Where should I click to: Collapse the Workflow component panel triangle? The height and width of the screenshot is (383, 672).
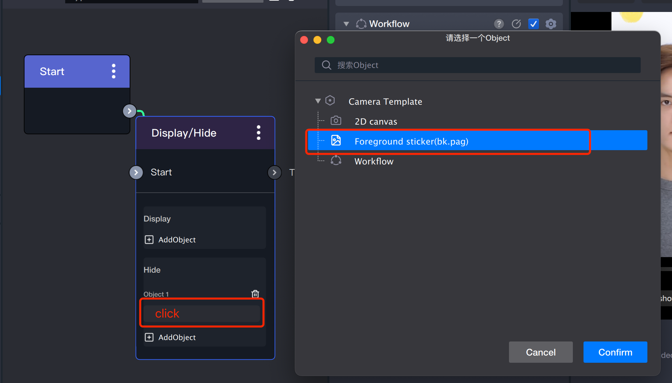point(346,24)
